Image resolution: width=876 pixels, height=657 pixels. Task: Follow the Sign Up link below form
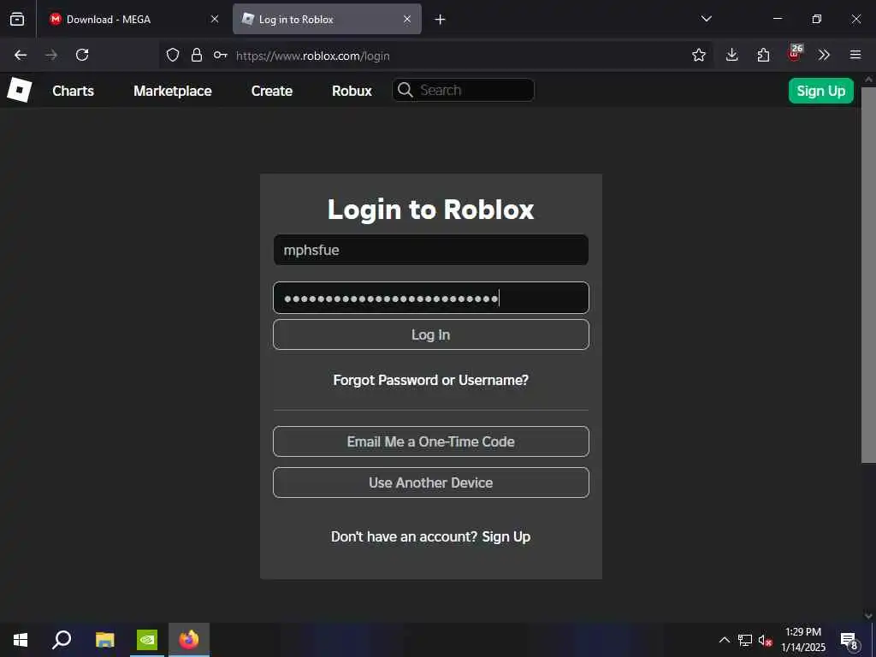(506, 536)
